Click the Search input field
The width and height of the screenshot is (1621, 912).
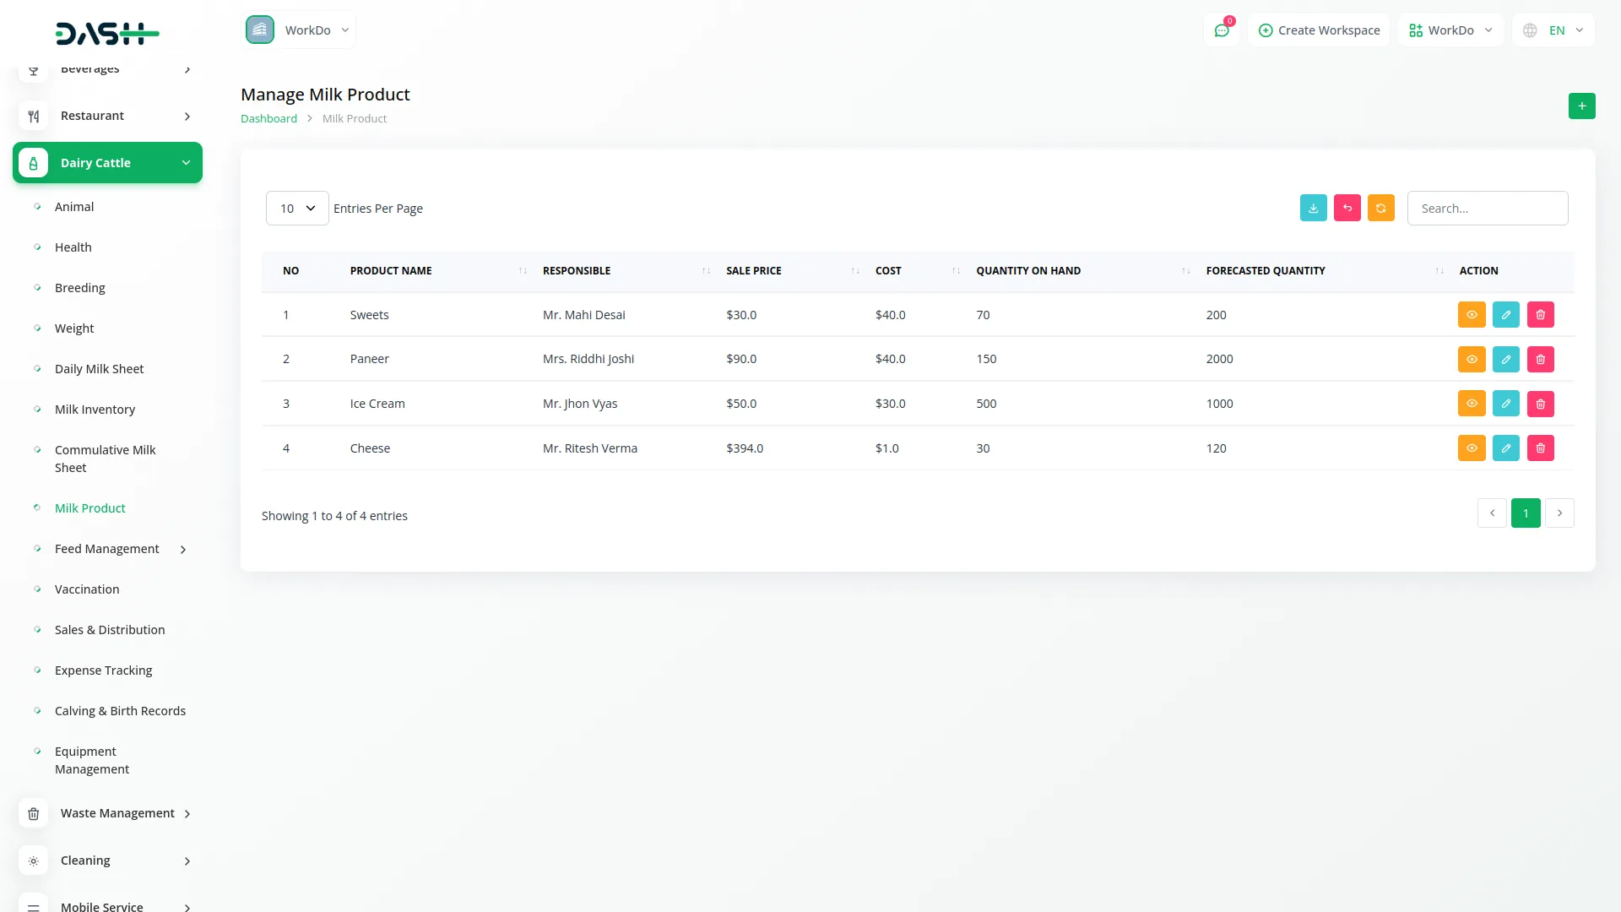coord(1487,208)
